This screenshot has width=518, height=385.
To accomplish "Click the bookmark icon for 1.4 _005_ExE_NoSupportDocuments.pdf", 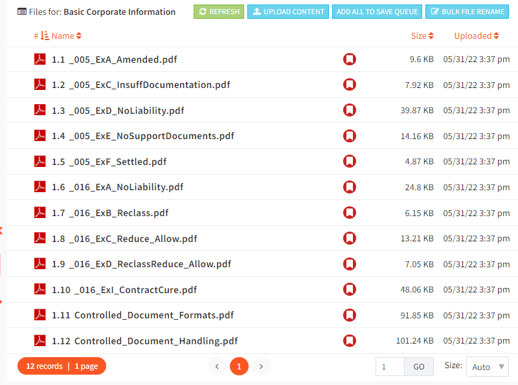I will (x=350, y=136).
